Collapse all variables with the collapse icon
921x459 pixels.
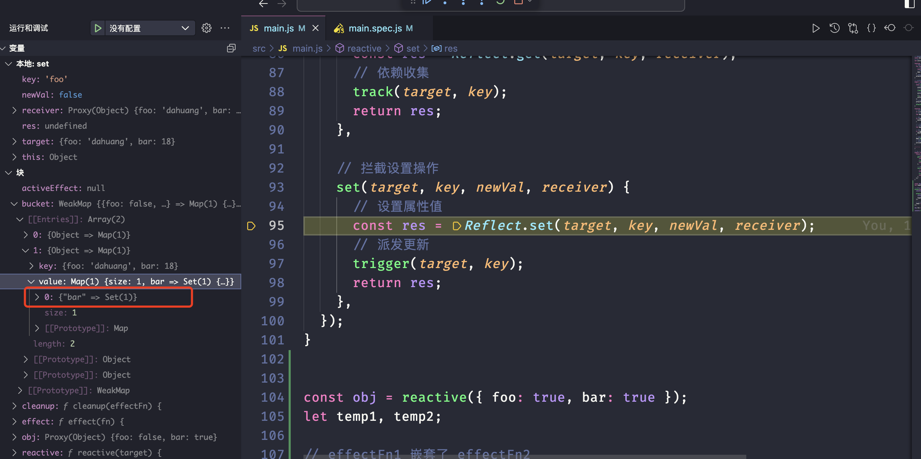tap(231, 48)
